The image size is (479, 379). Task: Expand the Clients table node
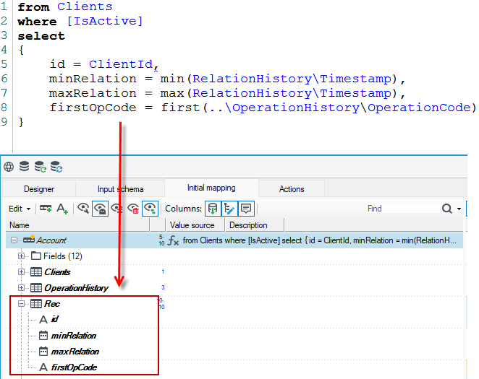[21, 271]
